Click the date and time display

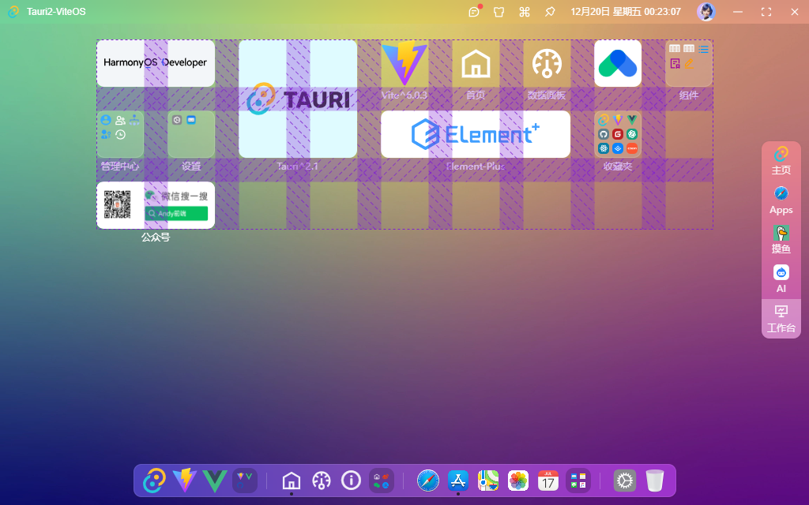626,11
